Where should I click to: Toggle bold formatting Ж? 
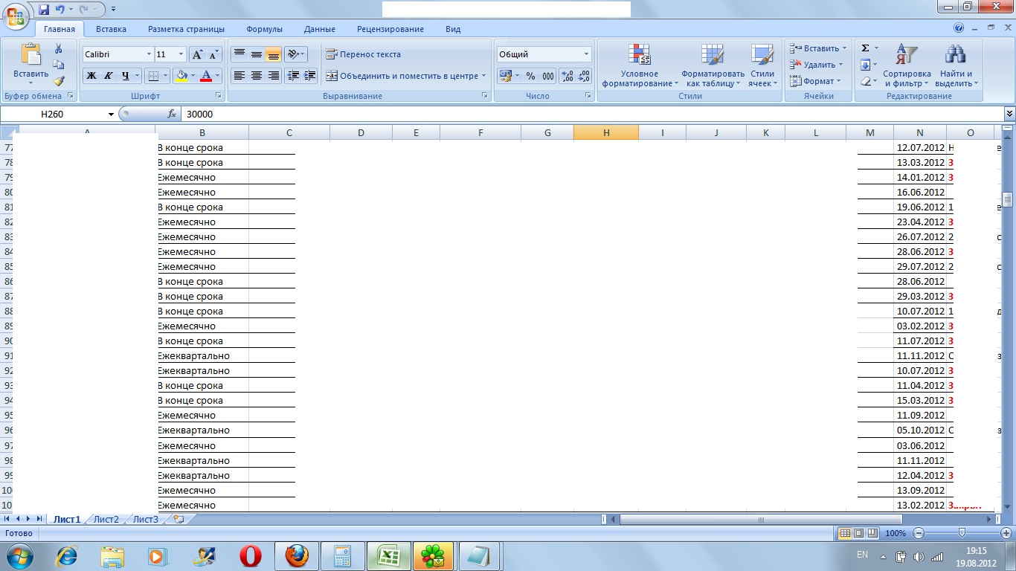click(91, 76)
